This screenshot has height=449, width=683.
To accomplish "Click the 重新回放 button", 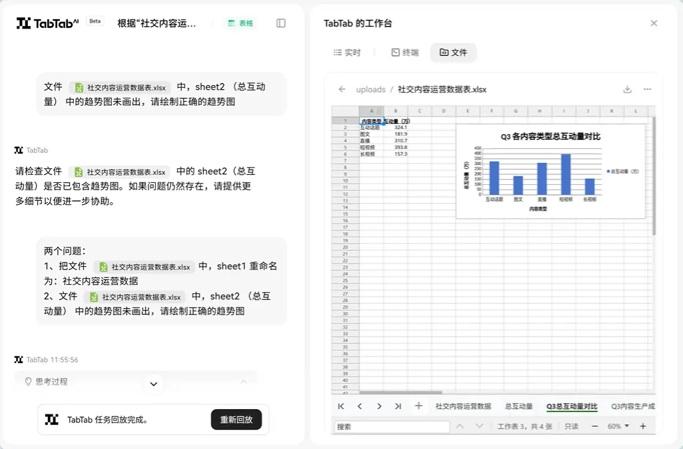I will (x=236, y=420).
